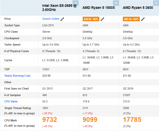Click the CPU Mark score 17785

tap(132, 120)
